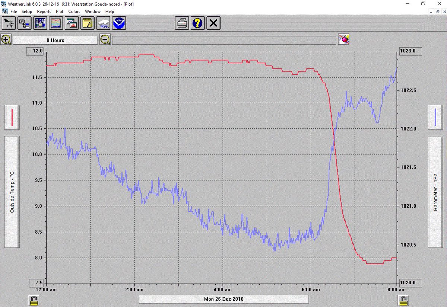This screenshot has width=447, height=307.
Task: Open the Bulletin instrument panel icon
Action: 40,23
